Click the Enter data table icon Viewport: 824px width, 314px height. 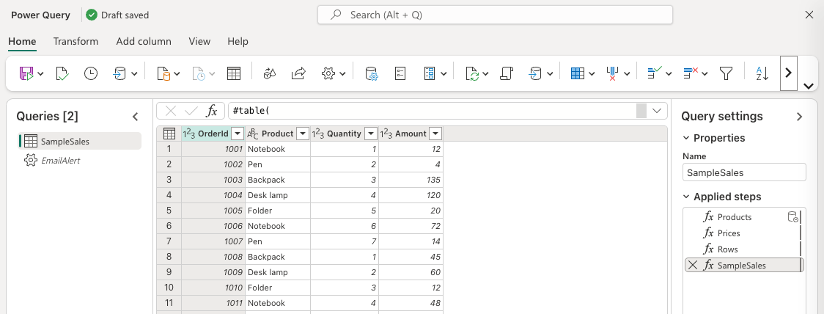234,73
